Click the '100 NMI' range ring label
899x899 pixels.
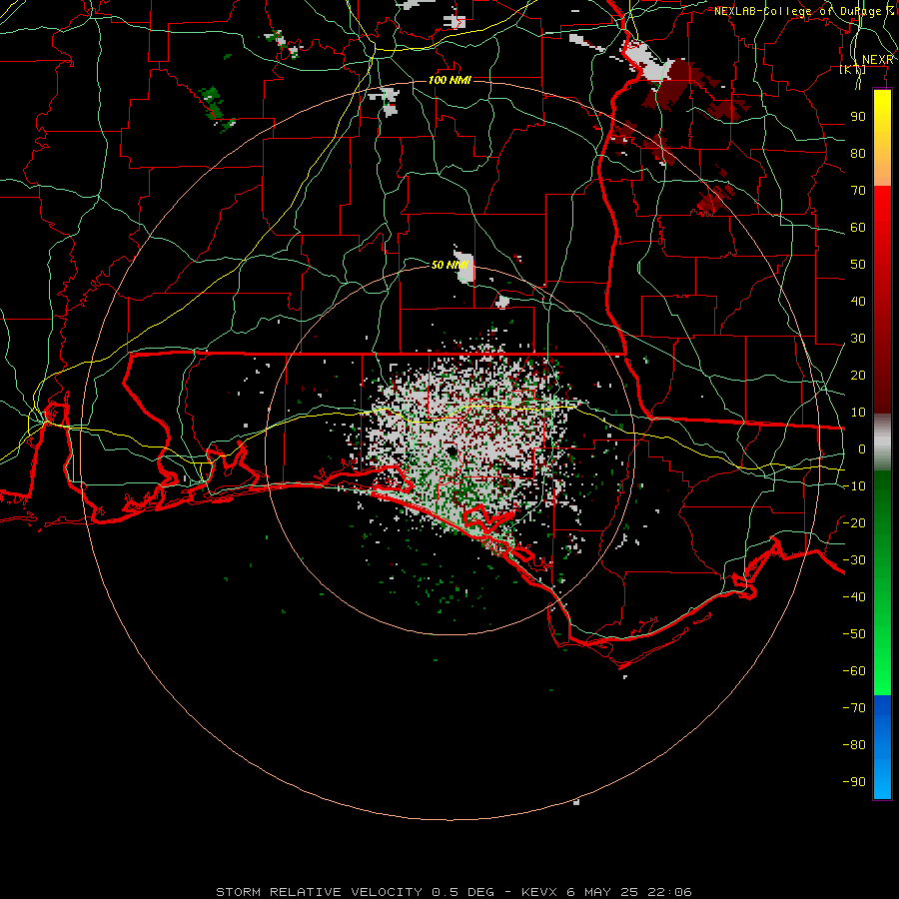tap(449, 80)
